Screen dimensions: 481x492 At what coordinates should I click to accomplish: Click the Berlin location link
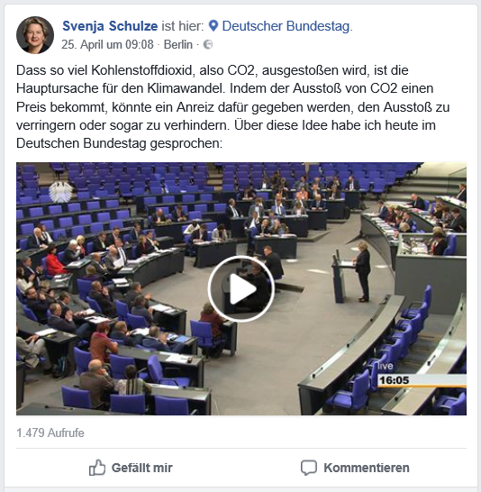(178, 44)
